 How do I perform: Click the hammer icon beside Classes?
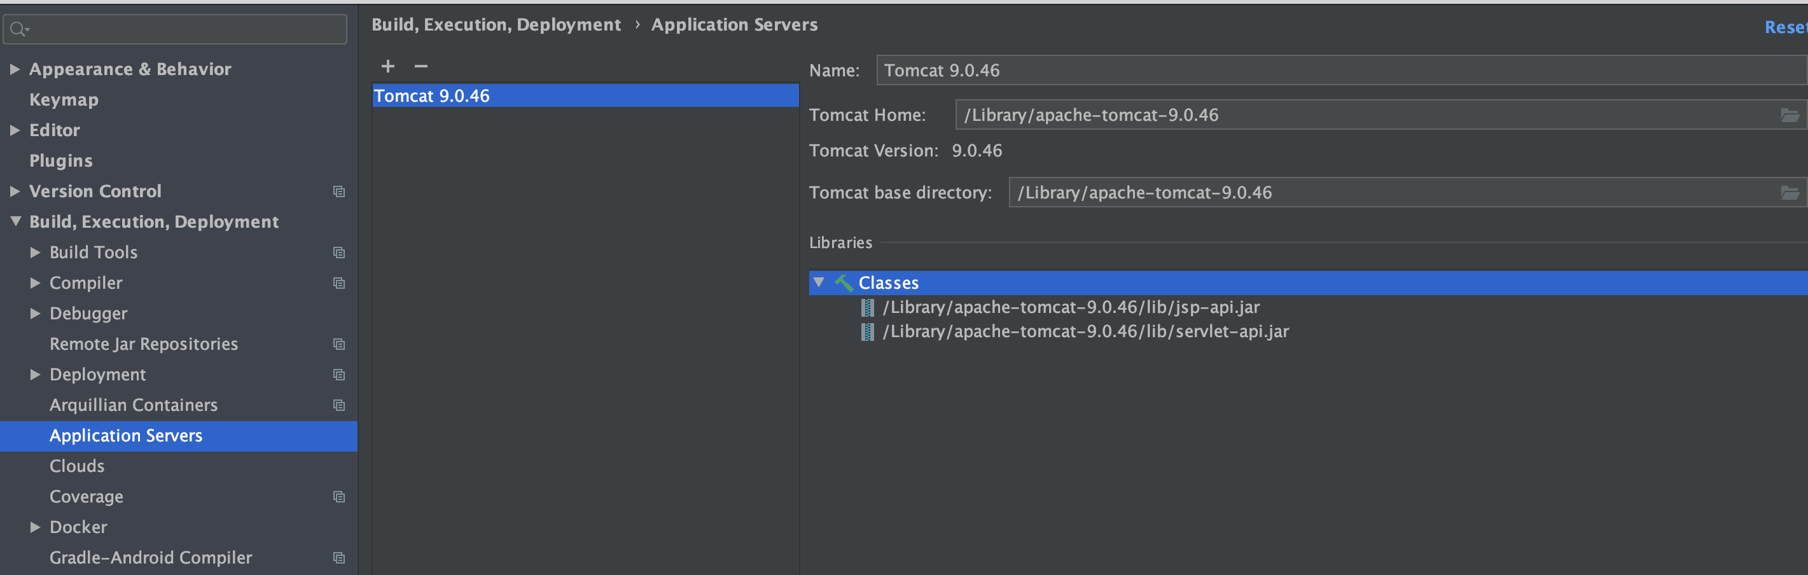click(844, 282)
